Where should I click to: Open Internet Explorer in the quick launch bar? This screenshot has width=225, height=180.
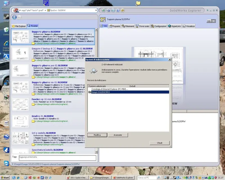tap(18, 178)
